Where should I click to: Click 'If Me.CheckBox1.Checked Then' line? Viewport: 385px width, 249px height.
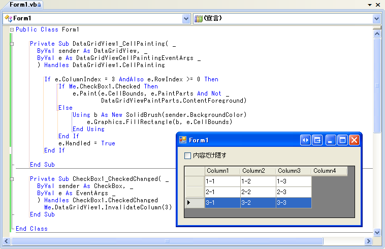pos(108,86)
